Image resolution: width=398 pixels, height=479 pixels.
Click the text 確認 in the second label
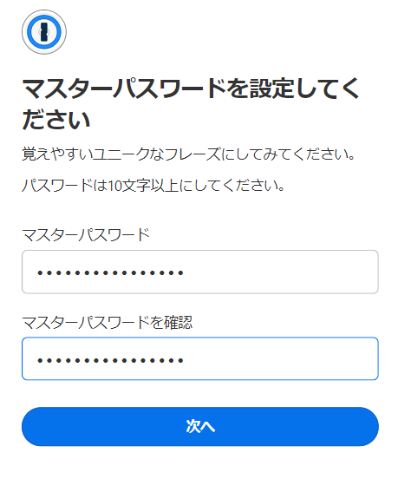(x=179, y=322)
